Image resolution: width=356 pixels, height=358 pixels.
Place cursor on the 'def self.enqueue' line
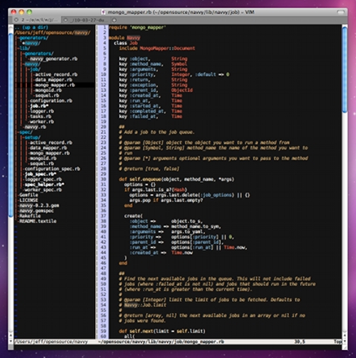click(176, 179)
